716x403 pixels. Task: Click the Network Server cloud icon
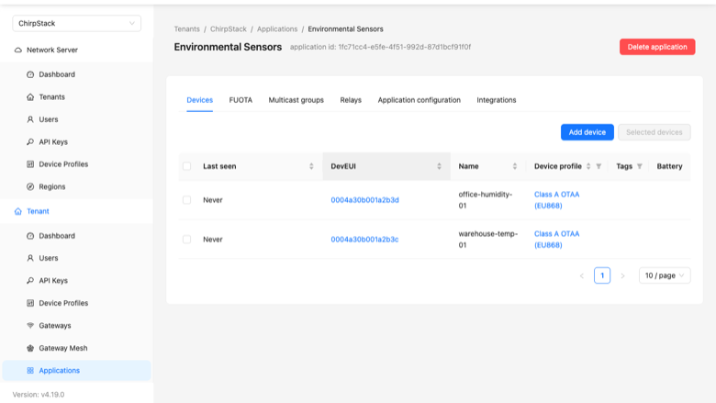pos(17,50)
